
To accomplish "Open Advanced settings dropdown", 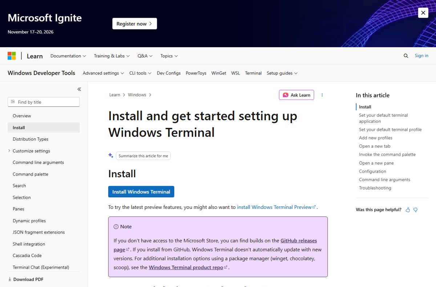I will (103, 73).
